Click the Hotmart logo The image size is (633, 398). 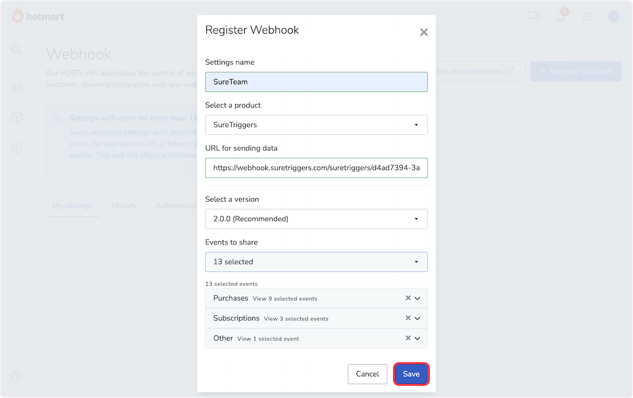[x=38, y=16]
